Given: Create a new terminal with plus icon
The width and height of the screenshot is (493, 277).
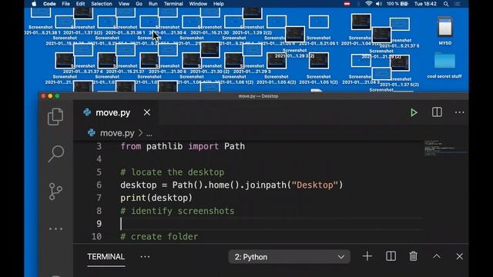Looking at the screenshot, I should tap(367, 256).
